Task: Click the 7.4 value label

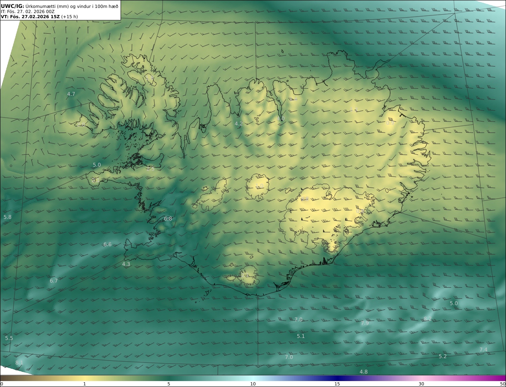Action: pyautogui.click(x=483, y=350)
